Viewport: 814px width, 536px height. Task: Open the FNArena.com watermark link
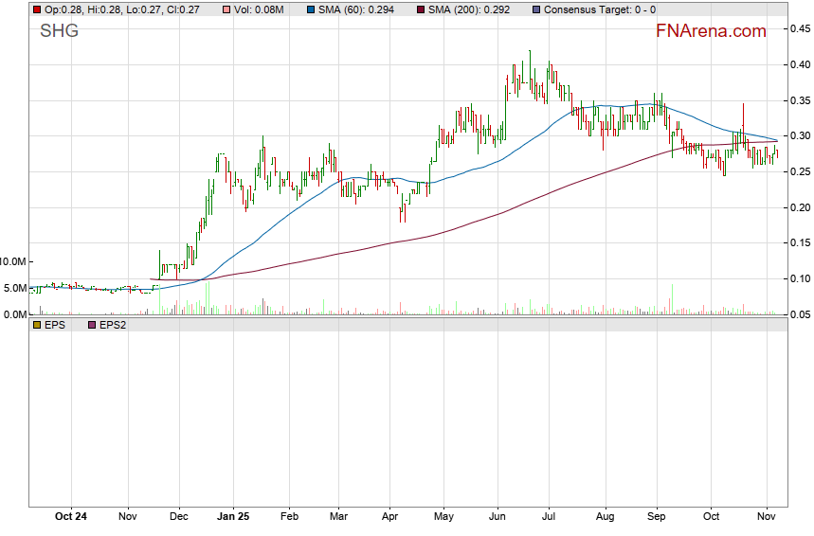click(711, 31)
